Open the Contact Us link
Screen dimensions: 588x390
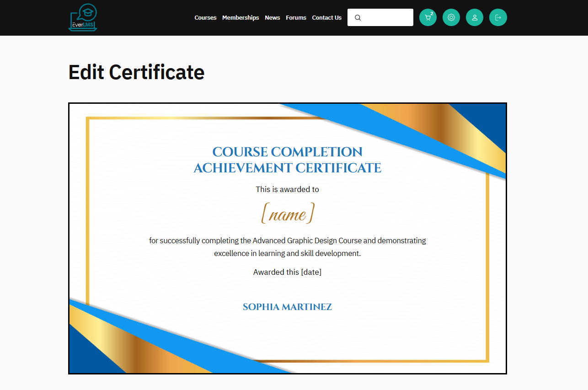click(x=326, y=18)
